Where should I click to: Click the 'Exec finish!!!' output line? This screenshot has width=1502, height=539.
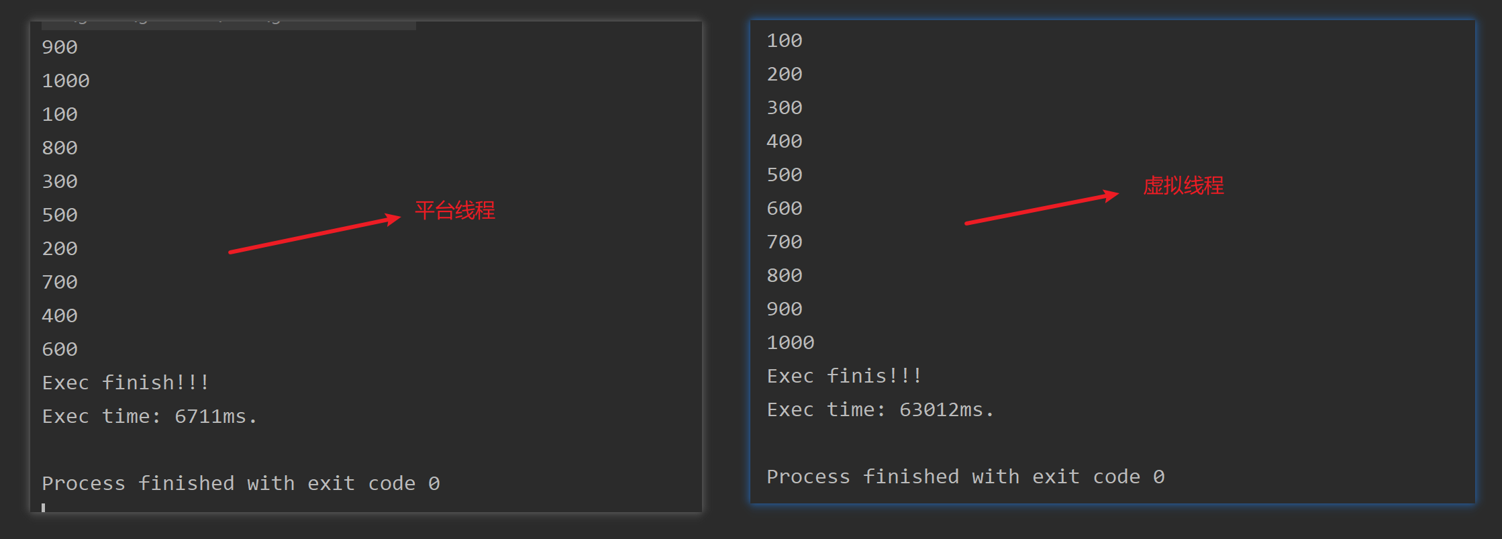point(126,383)
